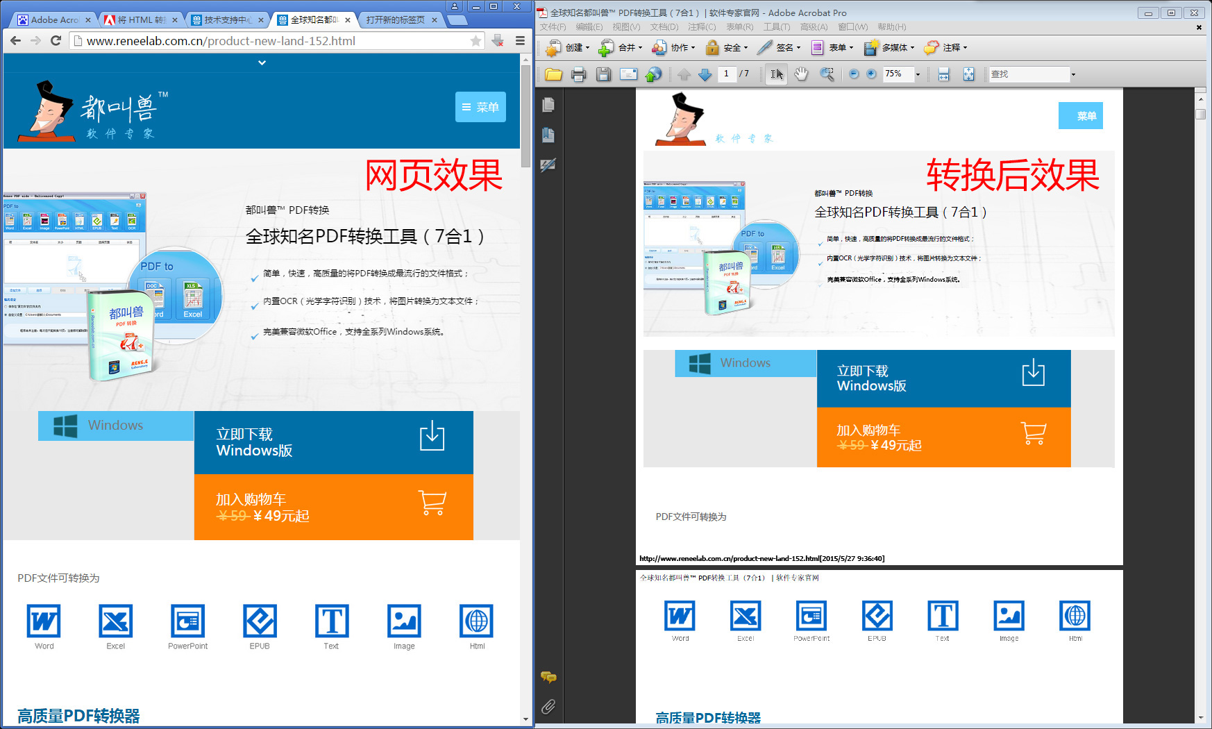Image resolution: width=1212 pixels, height=729 pixels.
Task: Click the 菜单 button on the webpage
Action: click(480, 107)
